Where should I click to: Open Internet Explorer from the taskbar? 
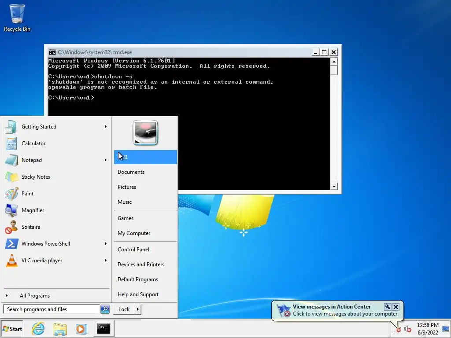click(x=38, y=328)
